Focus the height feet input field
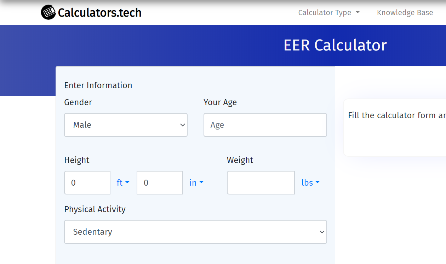The height and width of the screenshot is (264, 446). click(x=87, y=183)
